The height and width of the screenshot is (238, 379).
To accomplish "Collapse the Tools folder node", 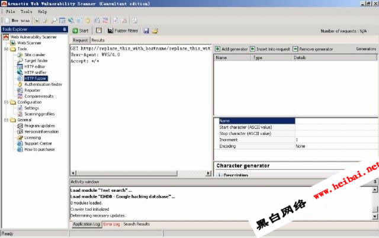I will coord(5,49).
